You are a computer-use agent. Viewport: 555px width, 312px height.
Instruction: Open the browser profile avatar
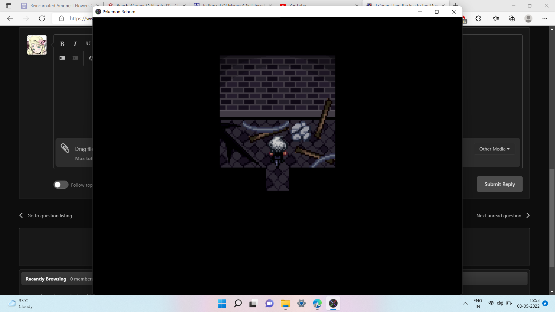coord(528,18)
